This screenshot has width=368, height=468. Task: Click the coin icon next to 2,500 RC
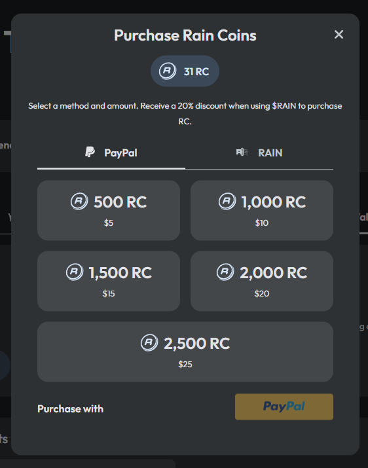149,342
